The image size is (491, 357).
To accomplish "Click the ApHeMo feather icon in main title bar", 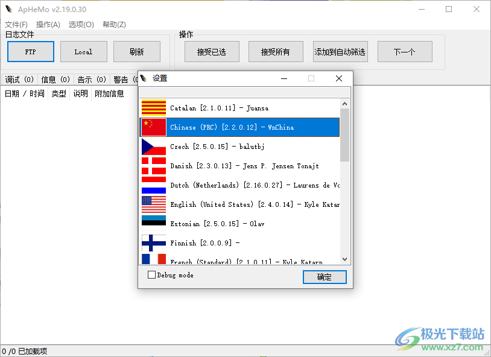I will (x=9, y=10).
